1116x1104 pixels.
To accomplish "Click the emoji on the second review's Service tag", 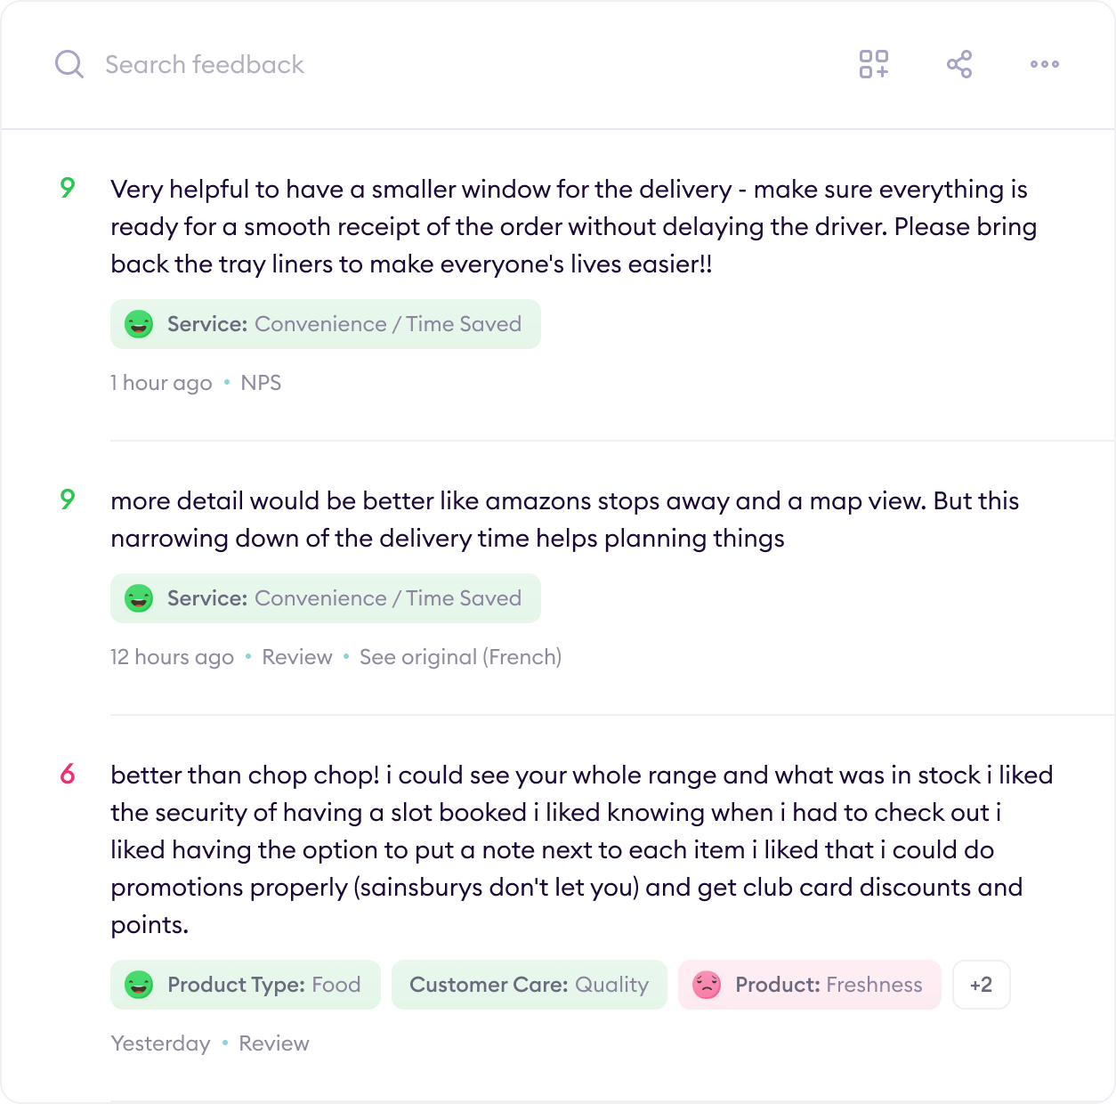I will pos(139,598).
